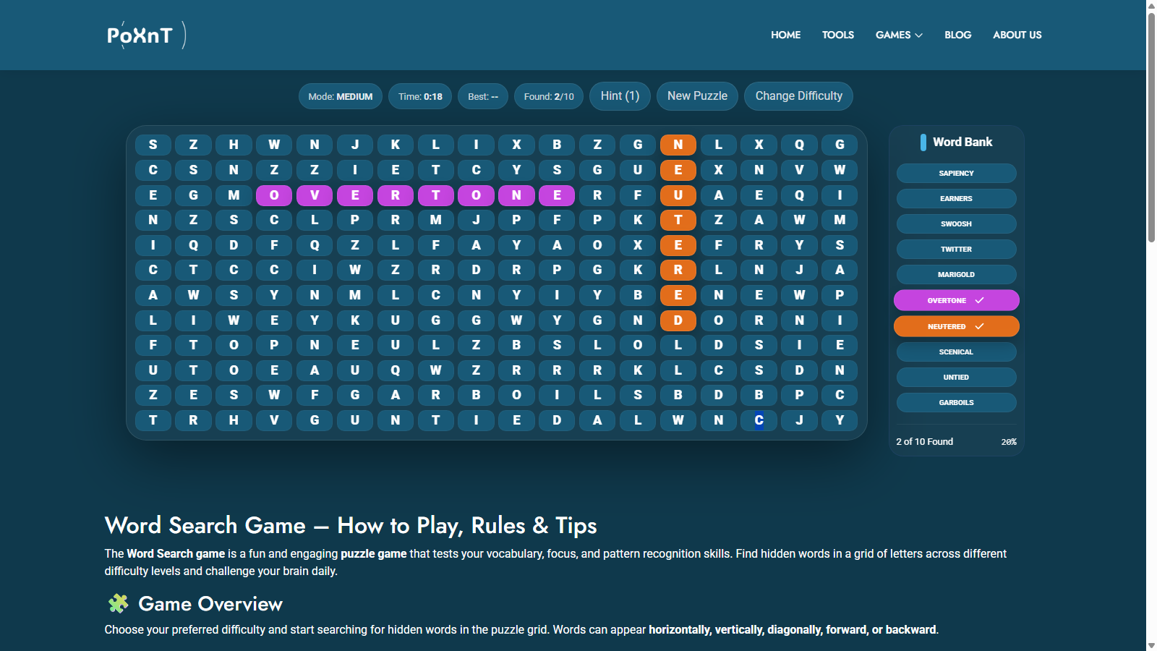Expand the GAMES dropdown menu
The image size is (1157, 651).
point(899,35)
